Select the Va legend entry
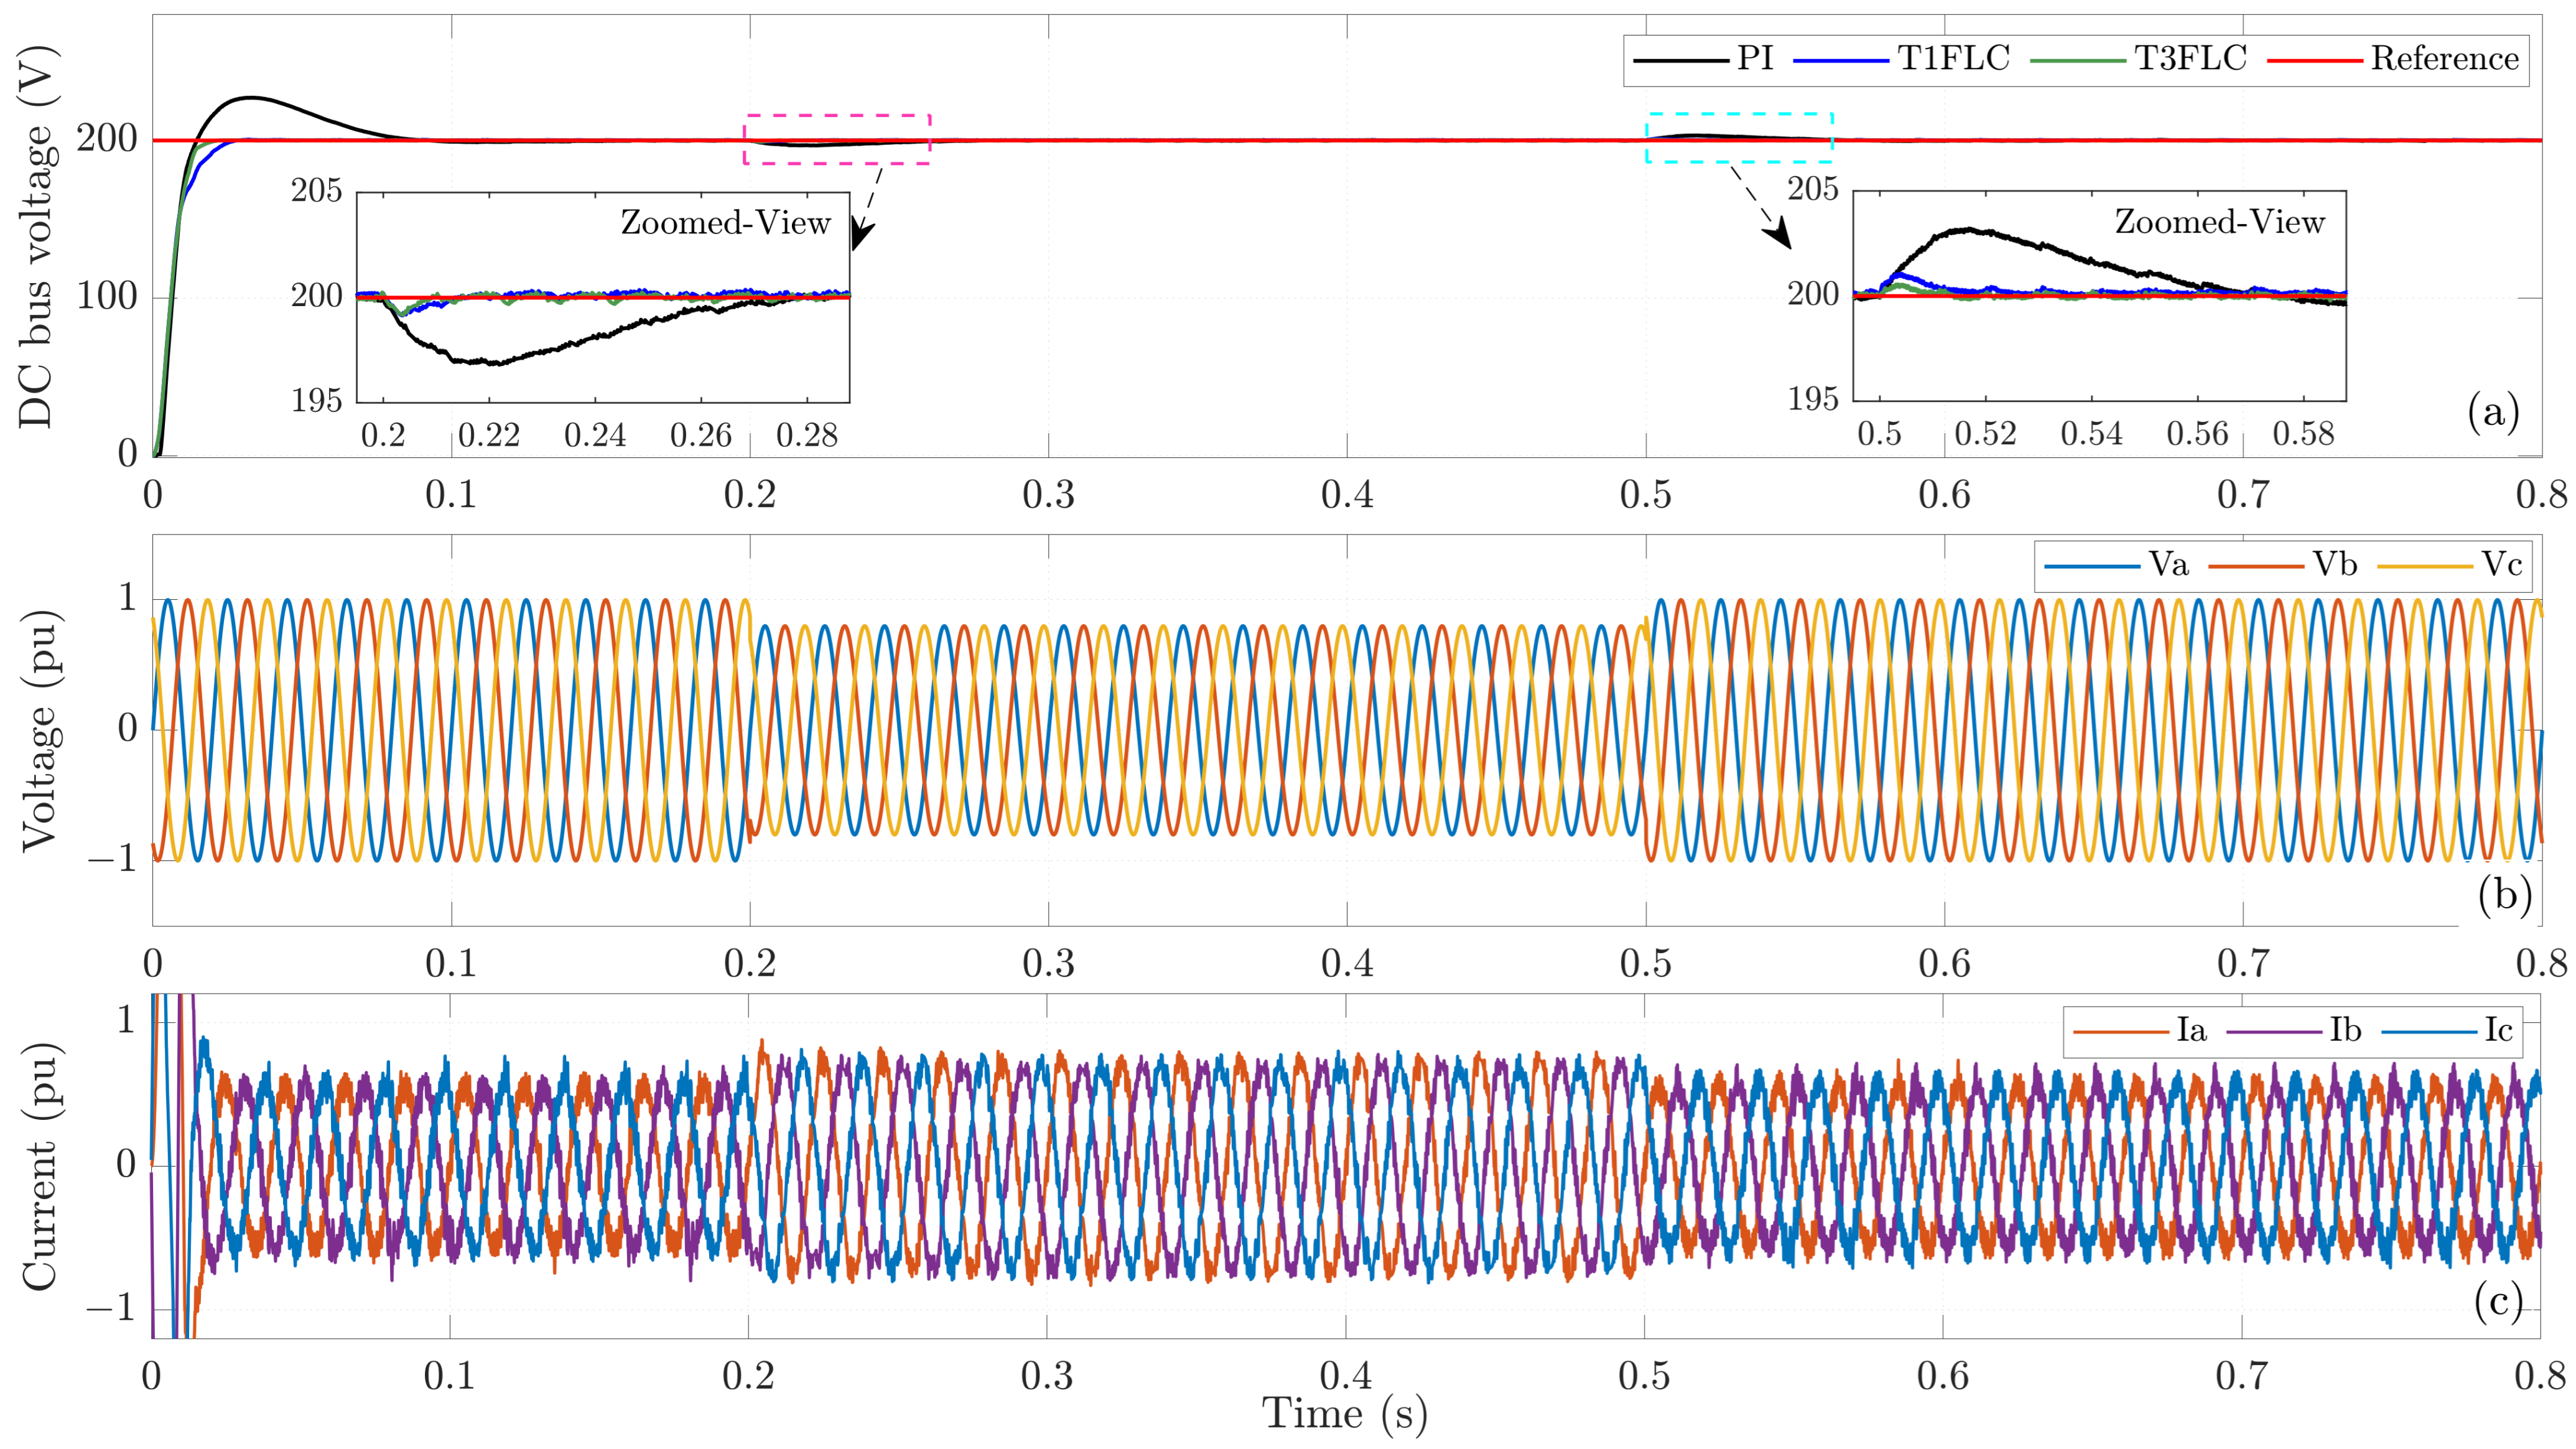This screenshot has width=2576, height=1449. click(x=2116, y=565)
